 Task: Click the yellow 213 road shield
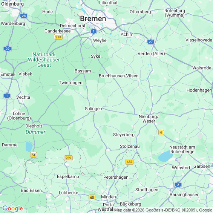coord(58,37)
